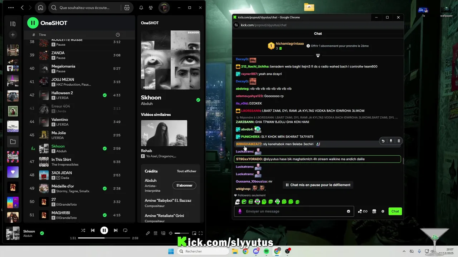The width and height of the screenshot is (458, 257).
Task: Expand Your Library sidebar
Action: 13,24
